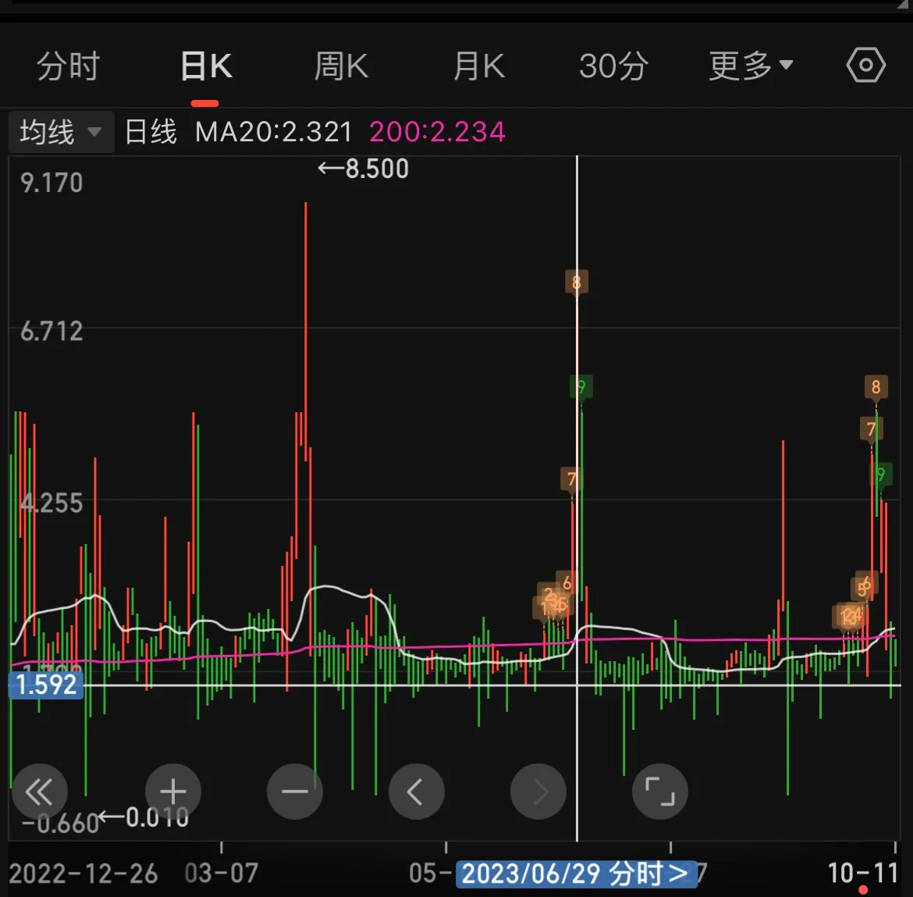Open the 更多 dropdown

pos(750,66)
